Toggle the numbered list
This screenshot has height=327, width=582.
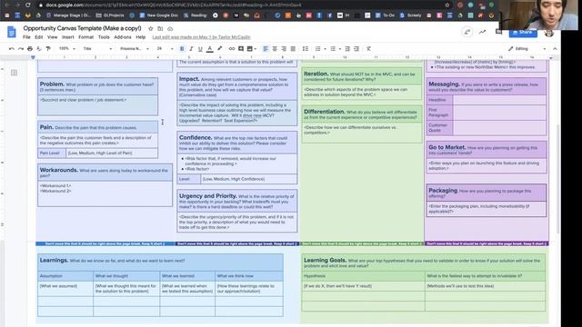click(318, 48)
